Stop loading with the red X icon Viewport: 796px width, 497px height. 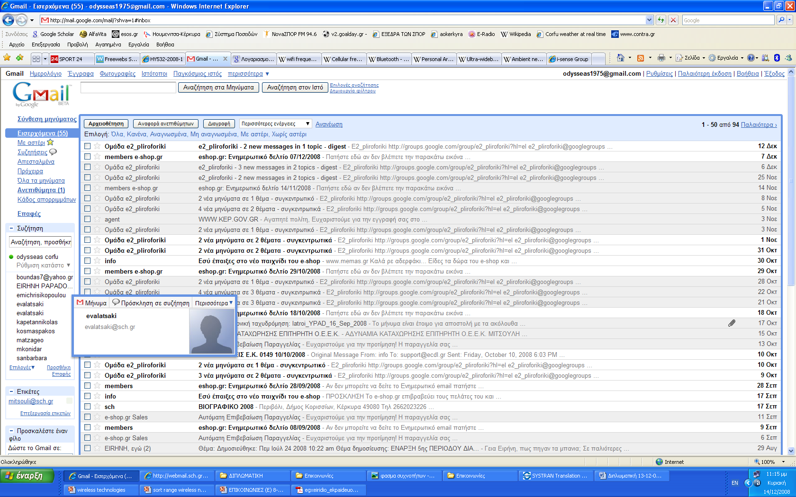click(673, 20)
